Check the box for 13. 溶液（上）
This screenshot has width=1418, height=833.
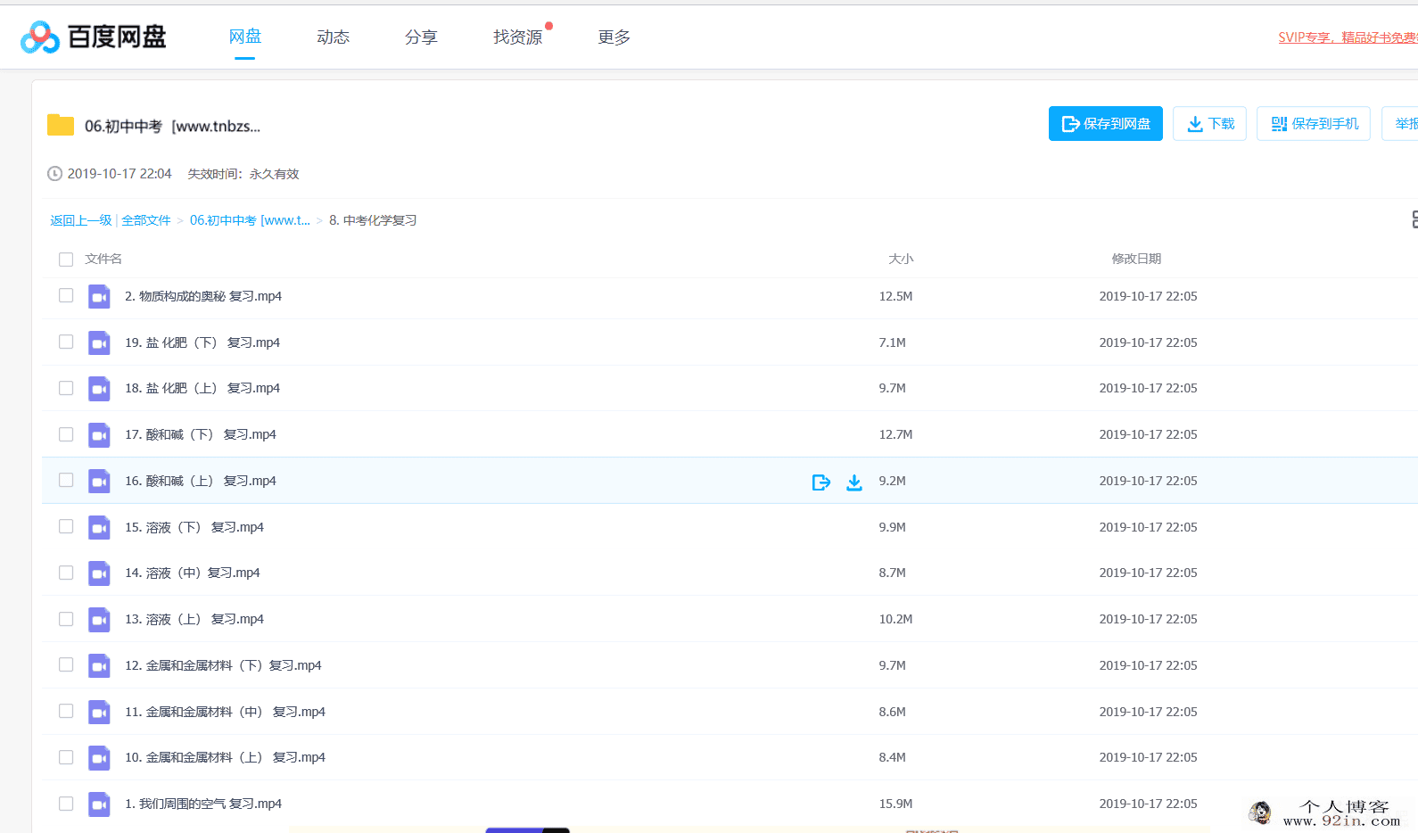click(66, 619)
